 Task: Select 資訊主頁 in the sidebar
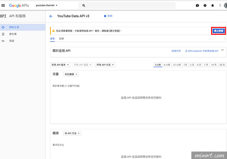23,27
